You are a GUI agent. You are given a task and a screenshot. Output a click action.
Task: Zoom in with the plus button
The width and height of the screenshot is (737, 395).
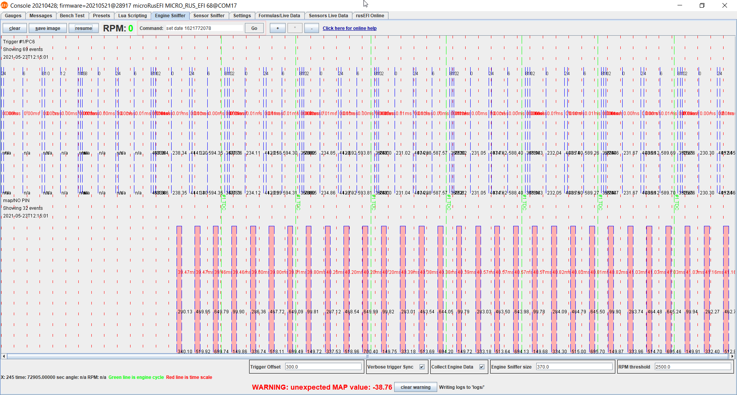click(x=278, y=28)
